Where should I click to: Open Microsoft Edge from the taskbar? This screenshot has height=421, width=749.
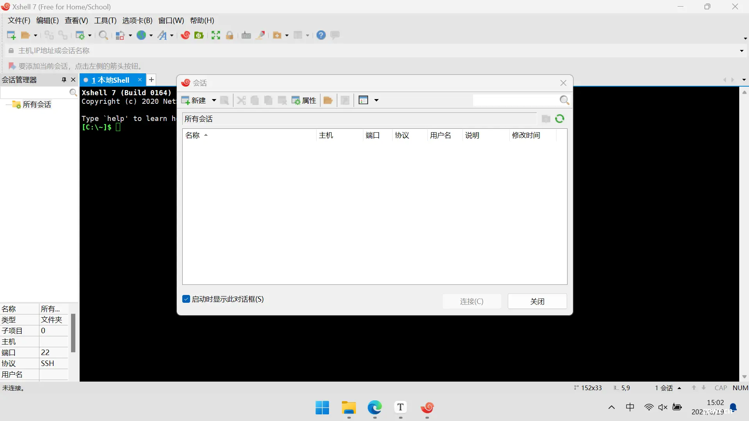(375, 408)
